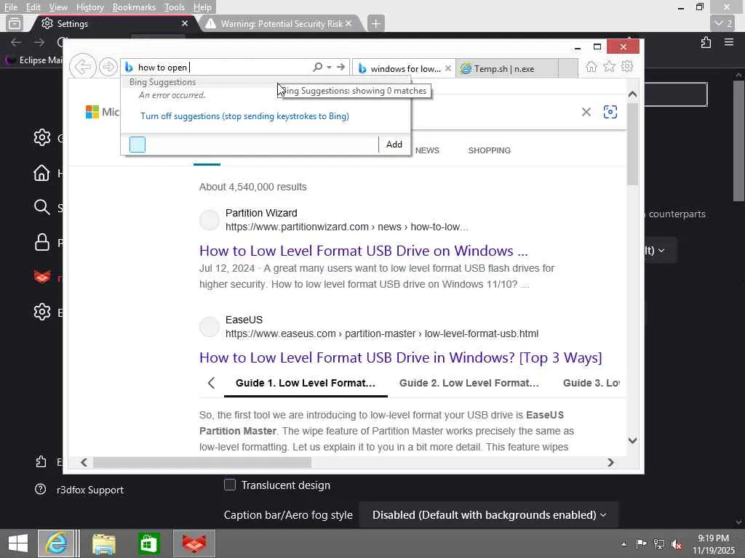This screenshot has width=745, height=558.
Task: Click the Windows Start button
Action: [18, 543]
